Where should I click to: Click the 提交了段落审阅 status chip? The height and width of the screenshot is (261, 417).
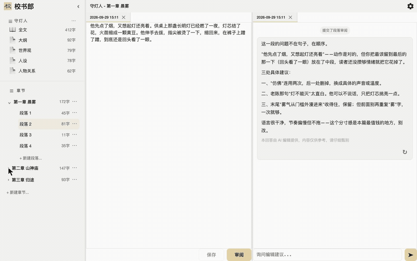335,30
